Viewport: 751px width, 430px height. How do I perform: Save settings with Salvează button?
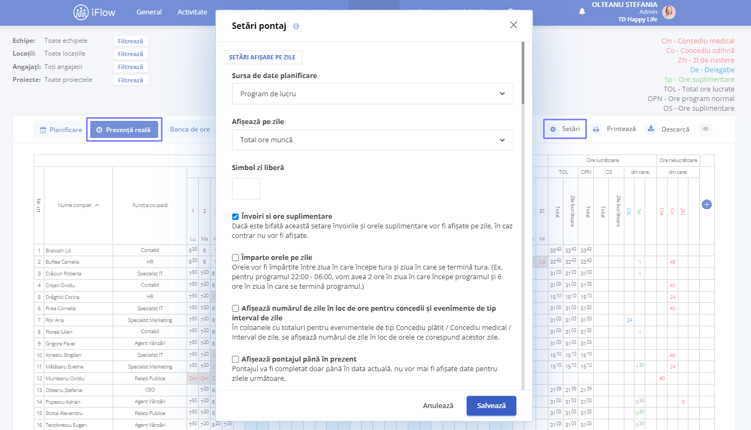tap(491, 405)
